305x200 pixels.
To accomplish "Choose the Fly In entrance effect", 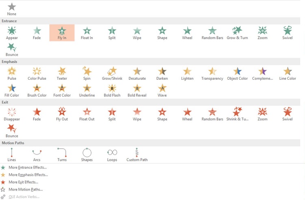I will tap(62, 33).
